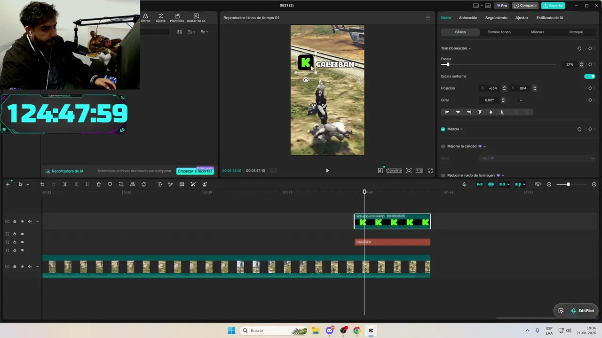This screenshot has height=338, width=602.
Task: Open the EditPilot assistant
Action: tap(582, 311)
